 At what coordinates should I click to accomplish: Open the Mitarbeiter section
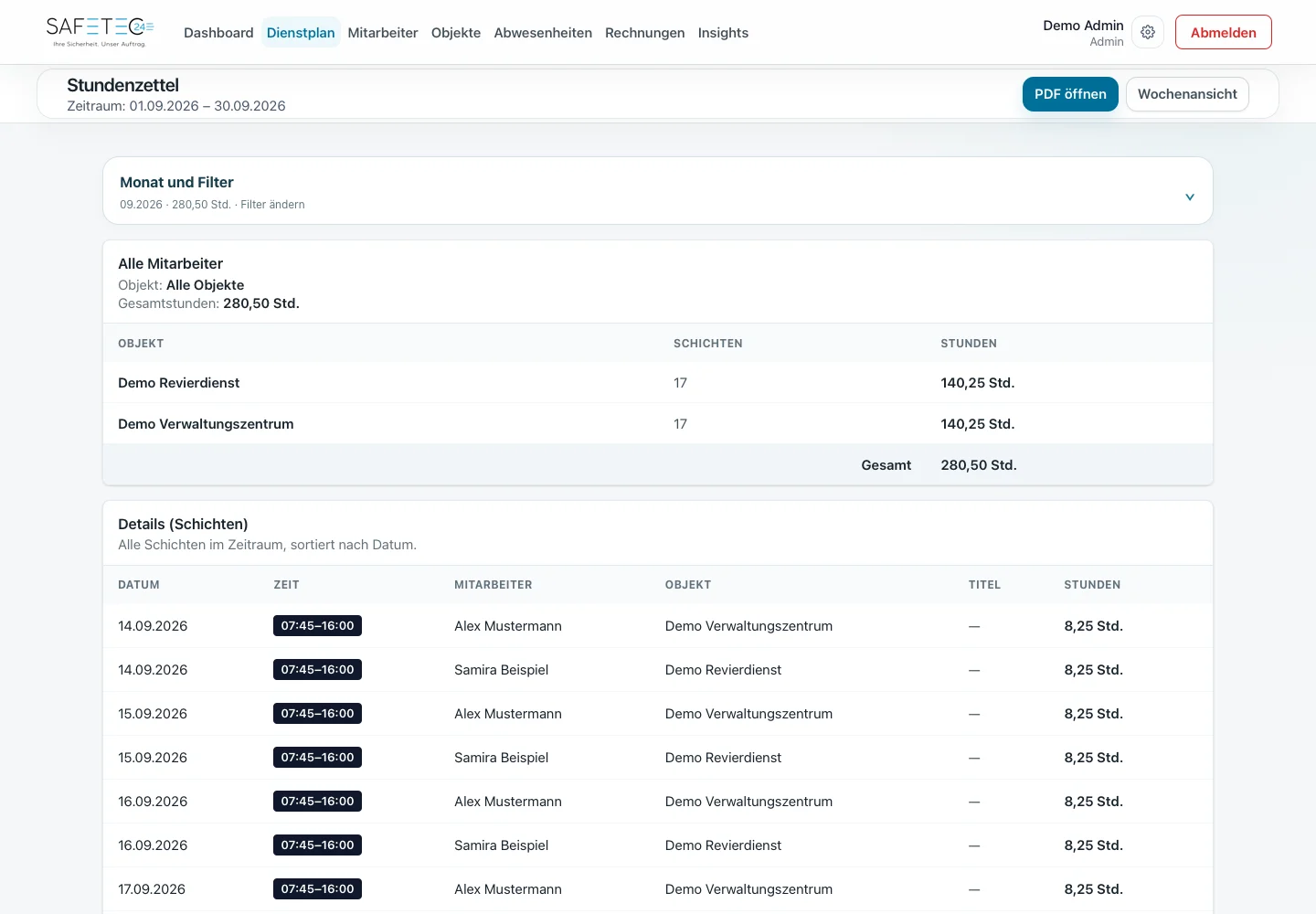(383, 33)
